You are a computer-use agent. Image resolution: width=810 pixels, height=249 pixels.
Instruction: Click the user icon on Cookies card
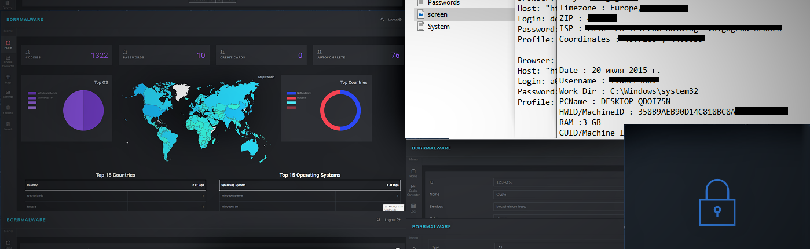(x=28, y=52)
